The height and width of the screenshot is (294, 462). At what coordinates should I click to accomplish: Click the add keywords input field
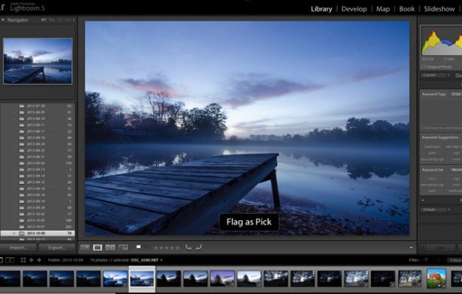point(441,128)
